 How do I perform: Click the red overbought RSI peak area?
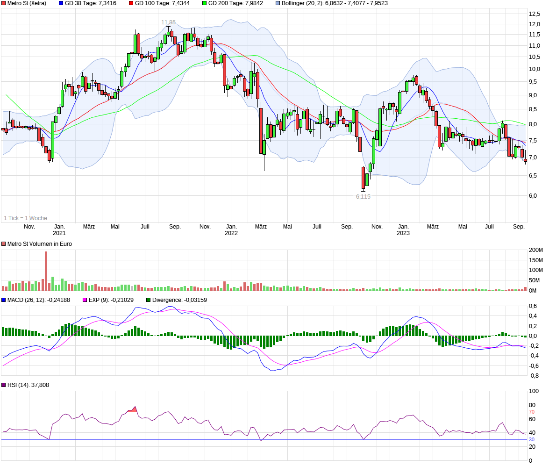[134, 410]
